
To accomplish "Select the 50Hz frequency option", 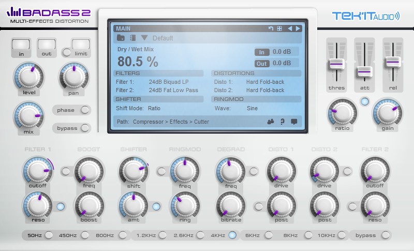I will click(49, 235).
